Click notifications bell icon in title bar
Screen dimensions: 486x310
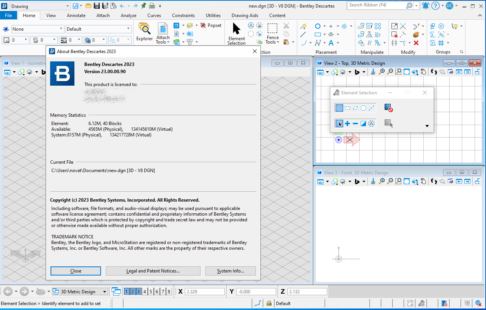(x=426, y=6)
